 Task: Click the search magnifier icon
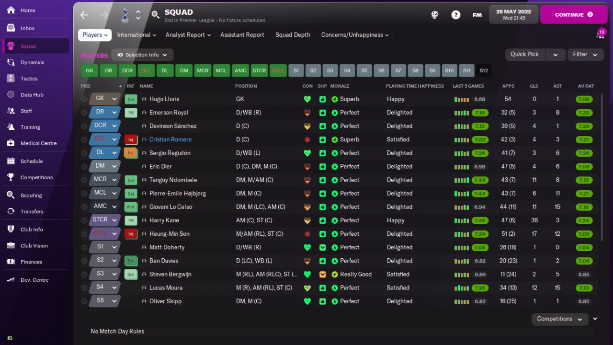tap(155, 15)
